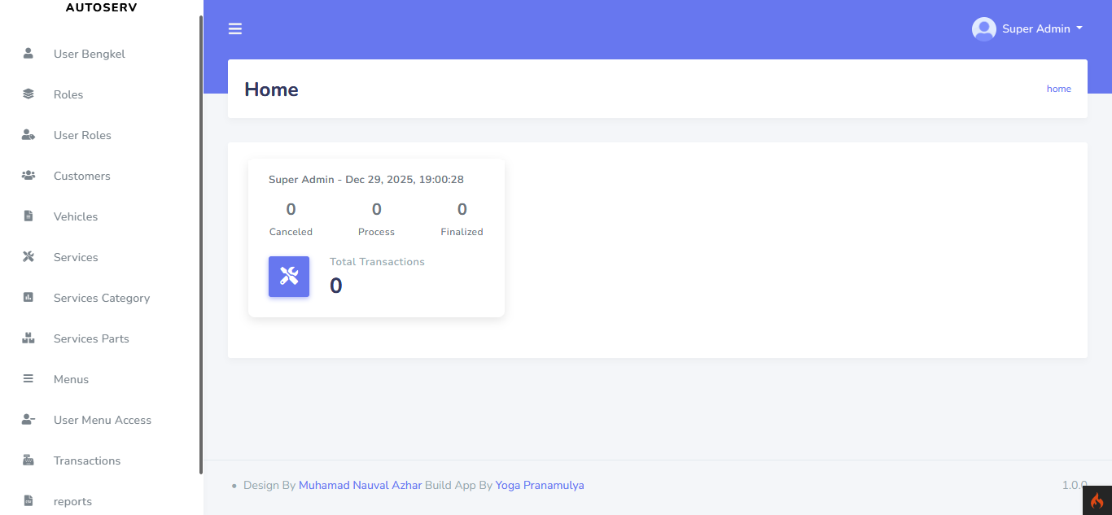Select the Menus sidebar entry
The width and height of the screenshot is (1112, 515).
[x=71, y=379]
